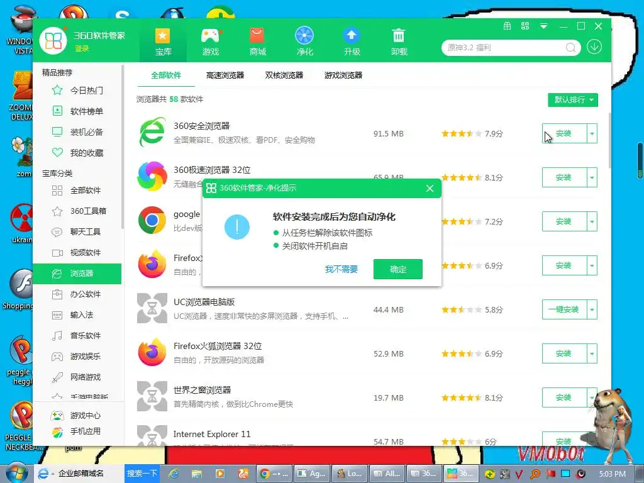644x483 pixels.
Task: Expand install options for google Chrome row
Action: 592,221
